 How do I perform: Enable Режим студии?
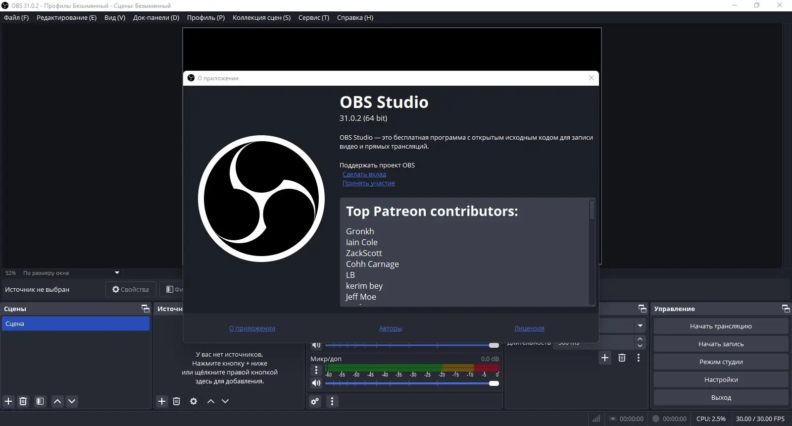coord(721,362)
